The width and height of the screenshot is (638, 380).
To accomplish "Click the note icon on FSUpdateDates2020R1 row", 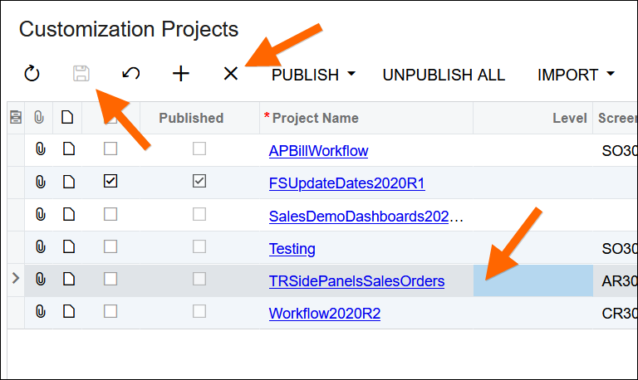I will 69,182.
